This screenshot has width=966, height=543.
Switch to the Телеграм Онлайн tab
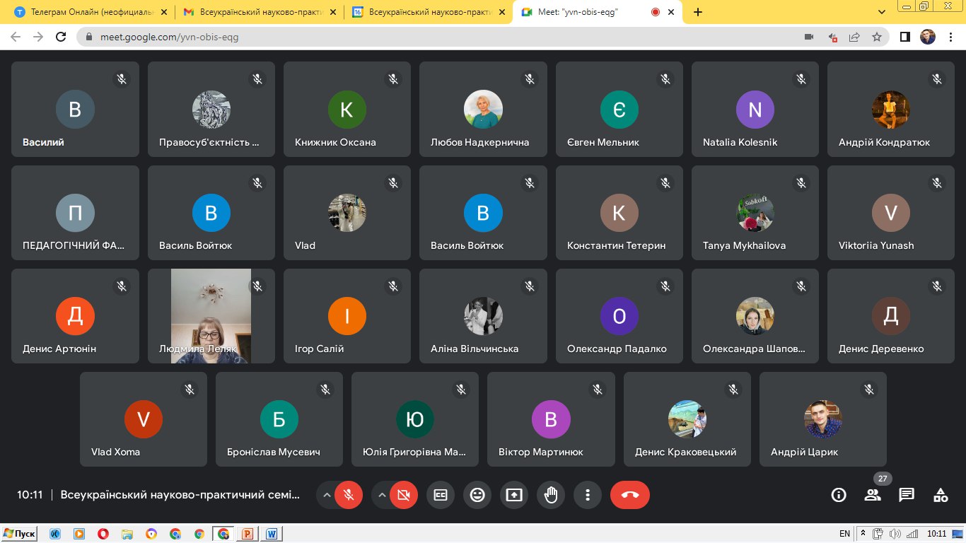(x=92, y=12)
